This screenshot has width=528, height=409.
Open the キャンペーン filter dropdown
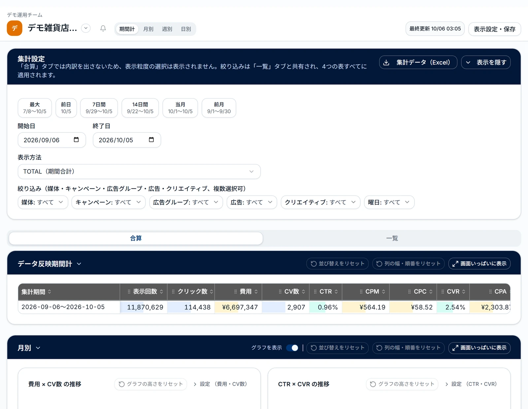tap(108, 202)
